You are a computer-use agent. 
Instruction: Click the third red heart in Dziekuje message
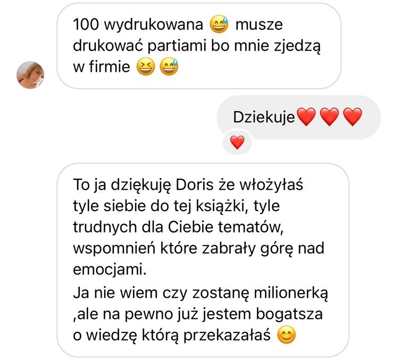pyautogui.click(x=353, y=116)
